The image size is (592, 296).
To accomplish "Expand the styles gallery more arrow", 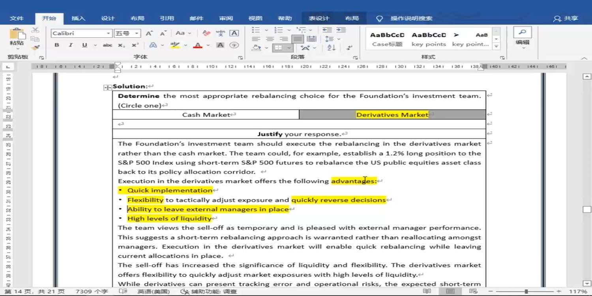I will click(x=496, y=46).
